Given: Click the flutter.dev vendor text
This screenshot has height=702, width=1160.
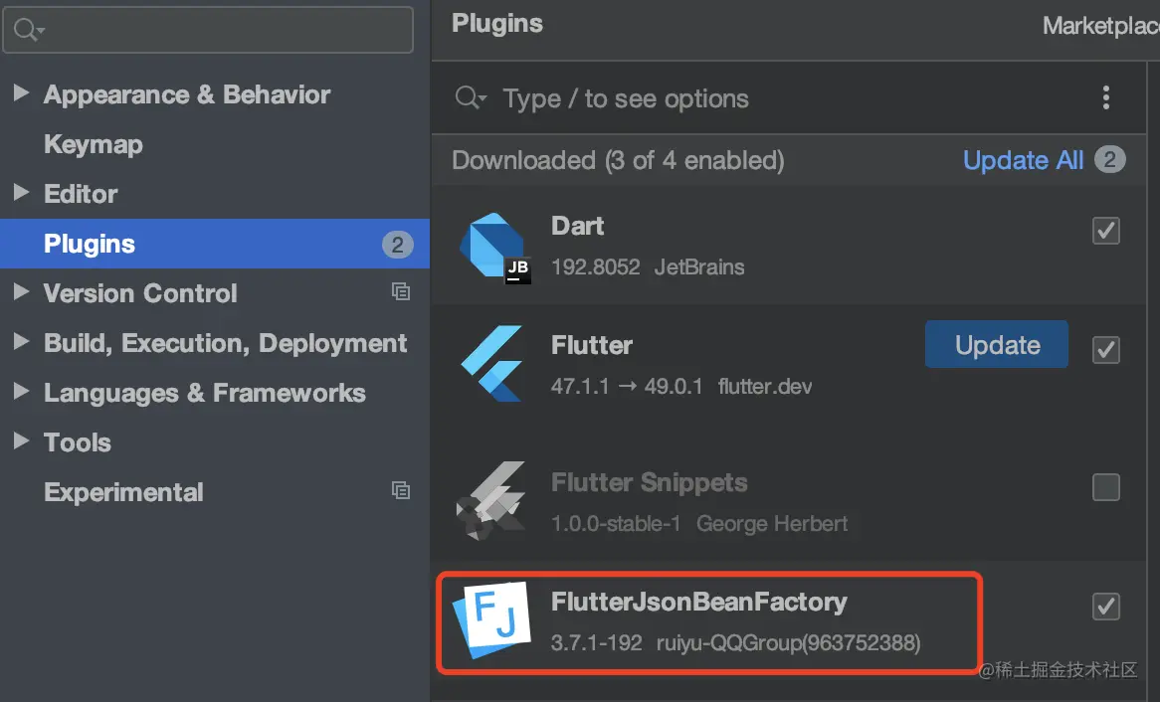Looking at the screenshot, I should [x=765, y=386].
